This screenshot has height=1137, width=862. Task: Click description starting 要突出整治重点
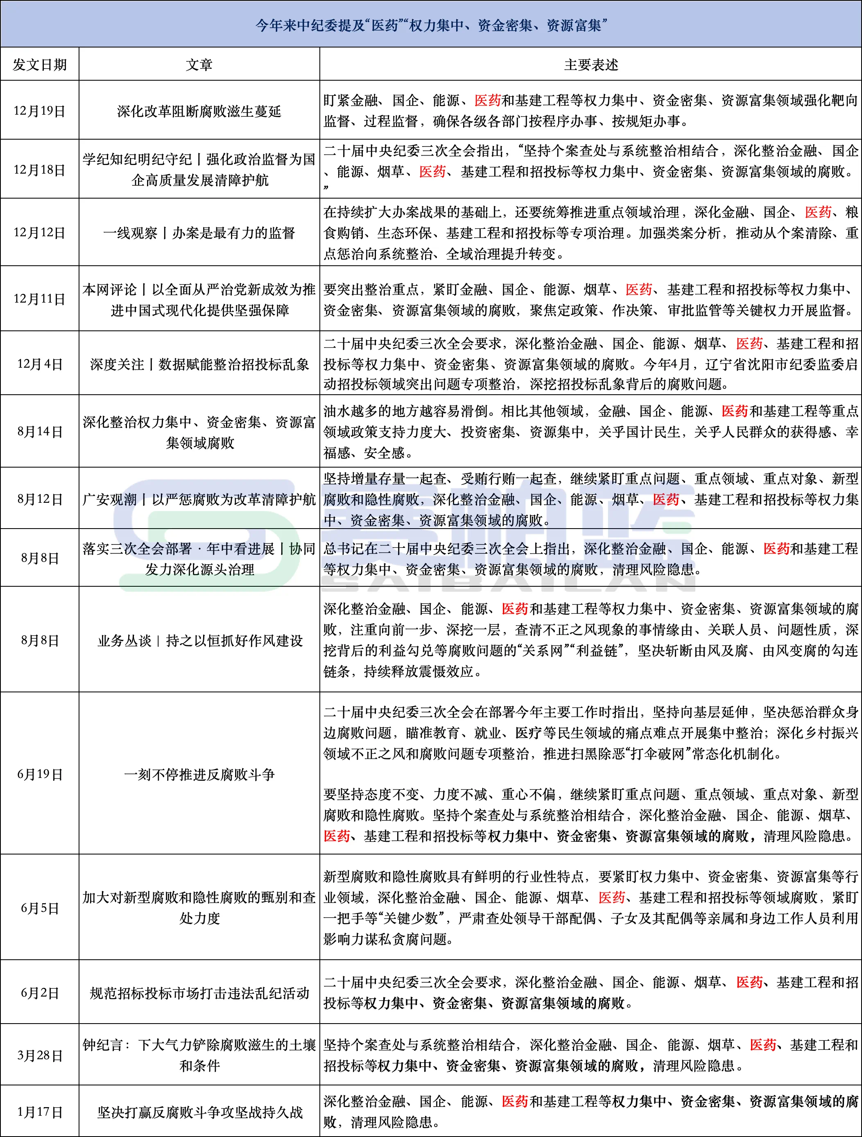point(591,300)
